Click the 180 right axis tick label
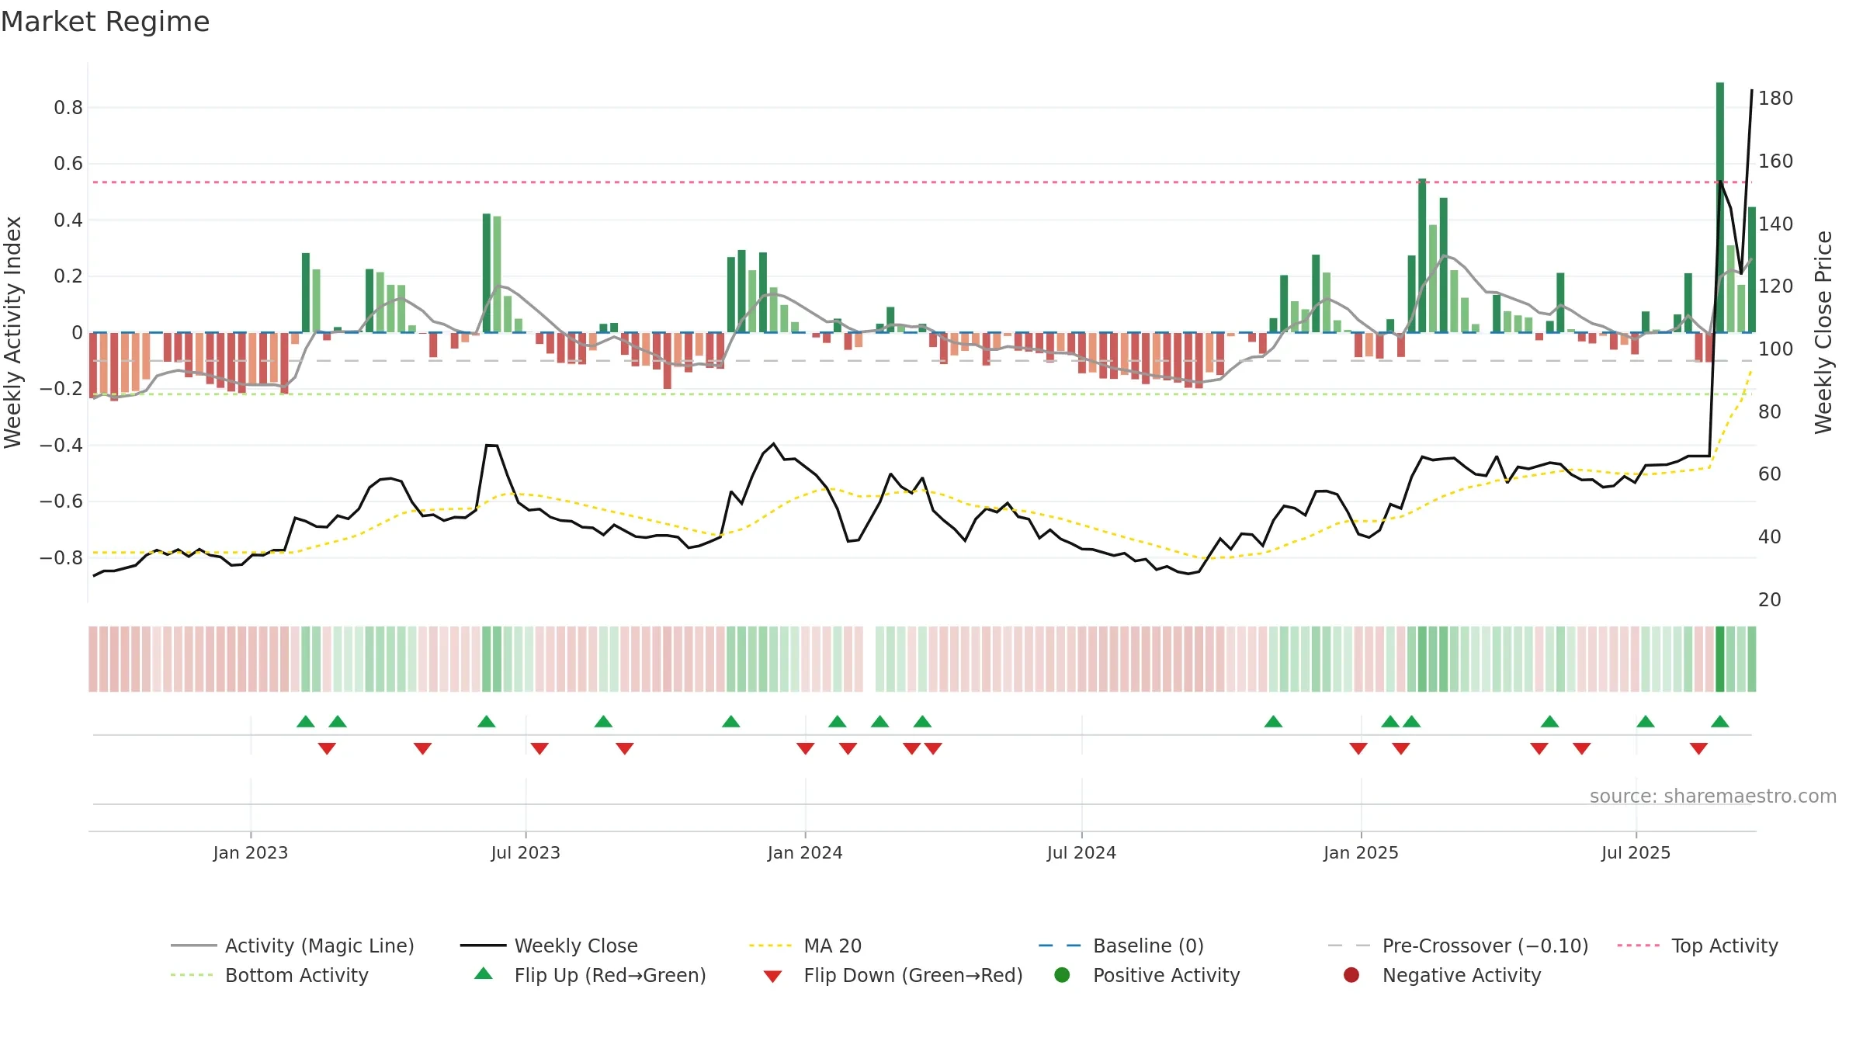The width and height of the screenshot is (1863, 1048). pyautogui.click(x=1775, y=98)
